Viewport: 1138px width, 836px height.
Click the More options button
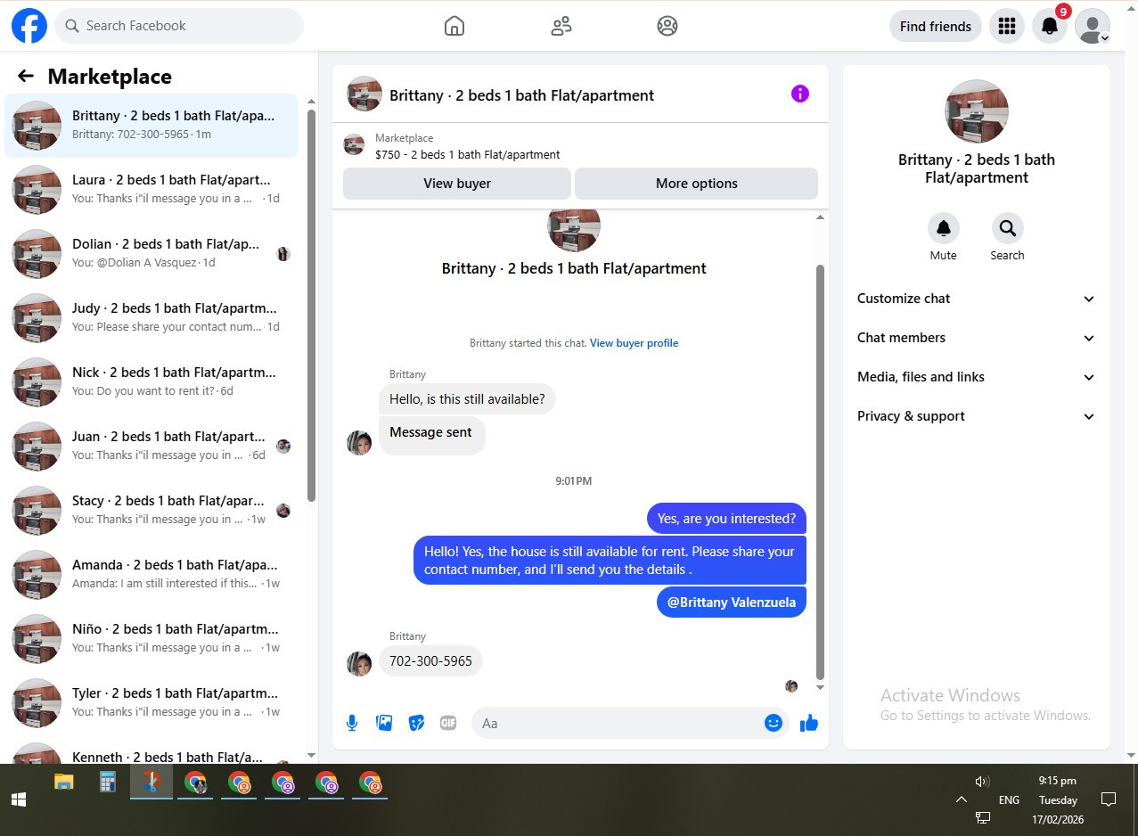[696, 184]
